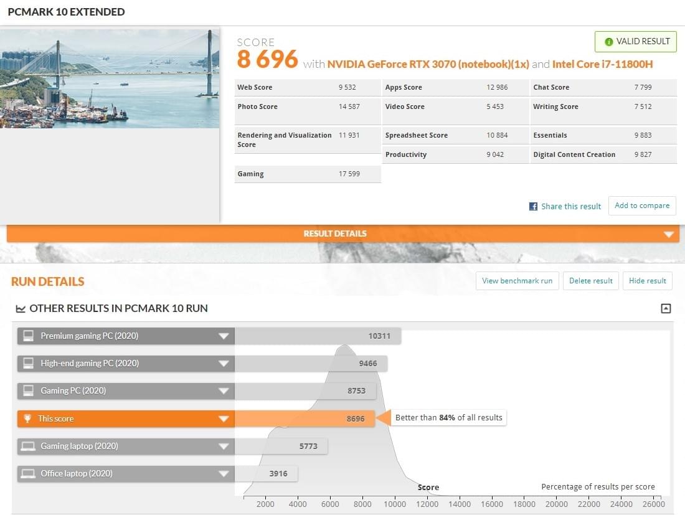Click the trophy icon on This score row
The height and width of the screenshot is (515, 685).
pyautogui.click(x=27, y=418)
